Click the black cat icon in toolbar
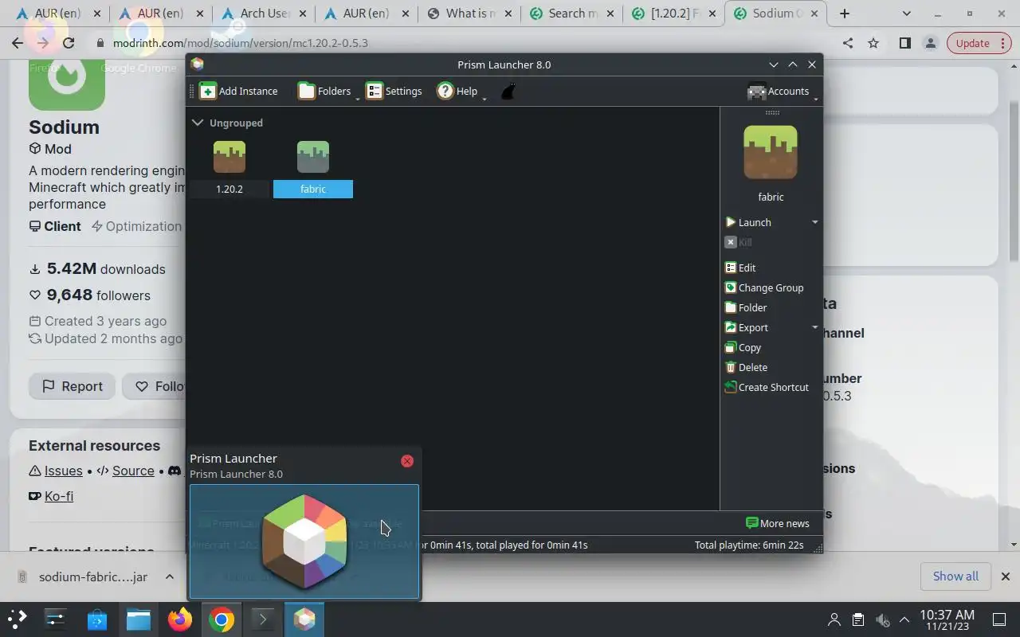Viewport: 1020px width, 637px height. click(508, 92)
